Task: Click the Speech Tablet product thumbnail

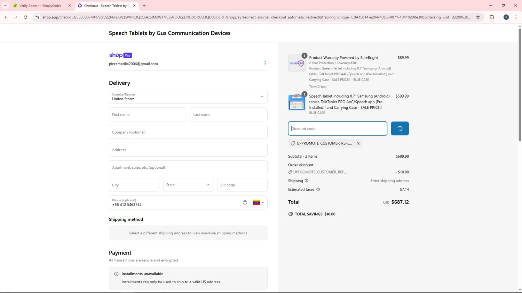Action: (x=297, y=102)
